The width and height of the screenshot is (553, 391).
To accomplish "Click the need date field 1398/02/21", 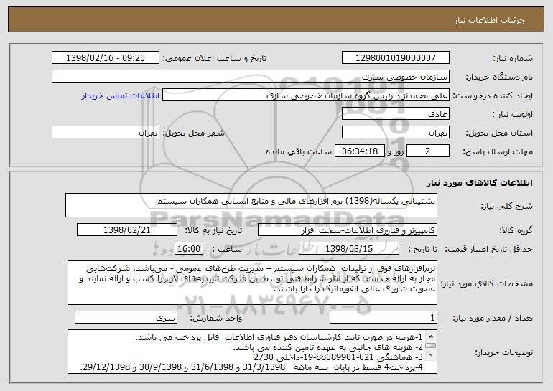I will click(x=127, y=230).
